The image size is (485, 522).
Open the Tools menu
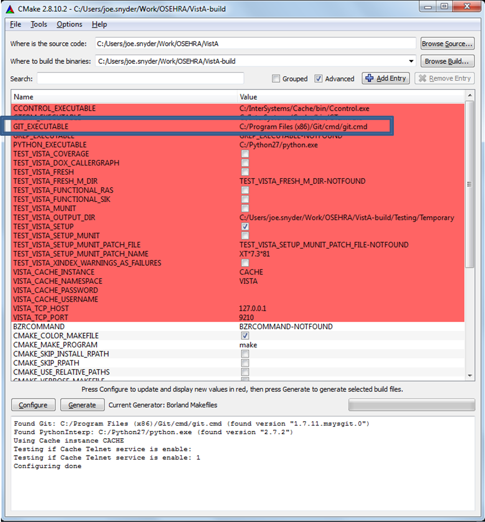point(39,25)
